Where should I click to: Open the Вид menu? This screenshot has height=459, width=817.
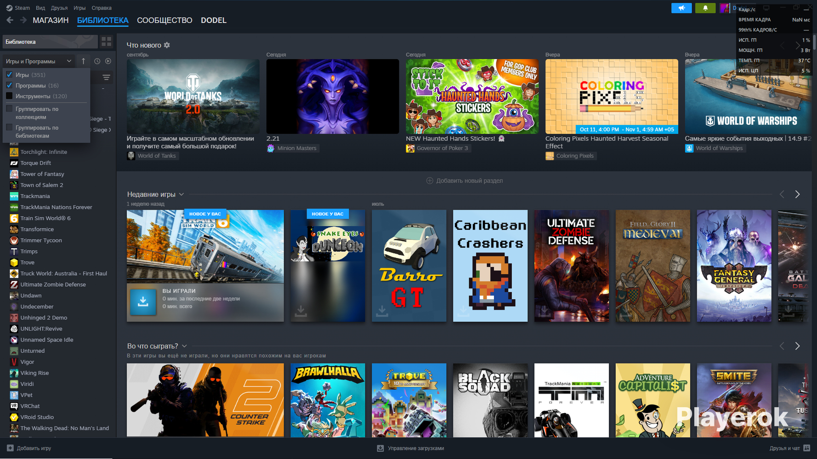pos(40,8)
